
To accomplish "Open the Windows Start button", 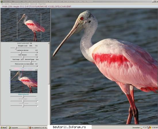I will [3, 128].
